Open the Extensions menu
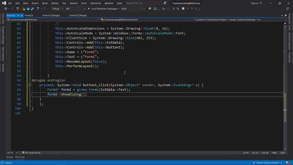The height and width of the screenshot is (165, 293). [x=96, y=3]
